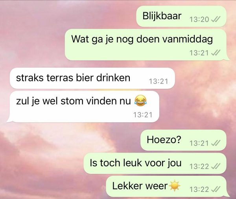Viewport: 236px width, 199px height.
Task: Click the 13:22 timestamp beside sun emoji message
Action: (199, 190)
